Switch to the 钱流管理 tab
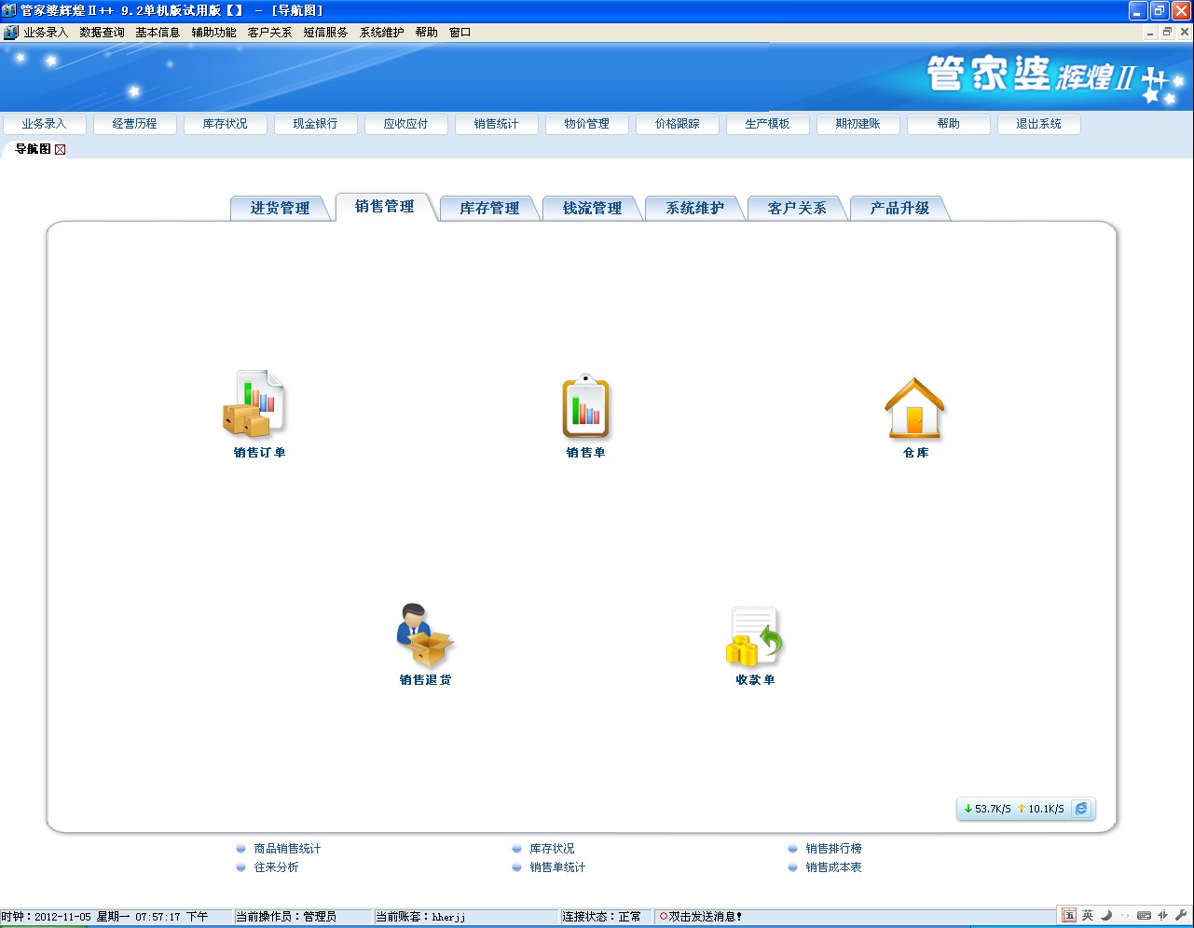Screen dimensions: 1194x928 (592, 208)
